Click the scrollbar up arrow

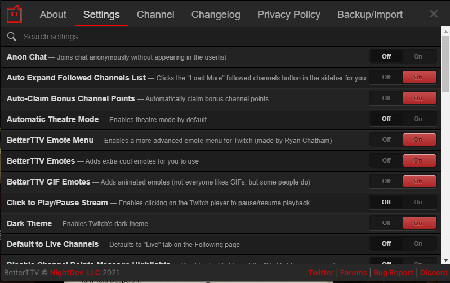point(445,32)
